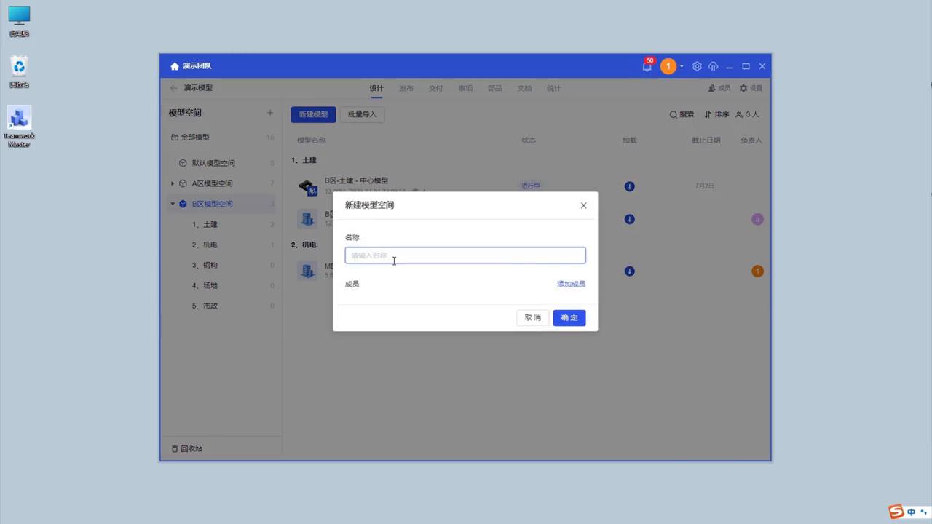Add a model space with the plus icon
932x524 pixels.
[x=269, y=113]
